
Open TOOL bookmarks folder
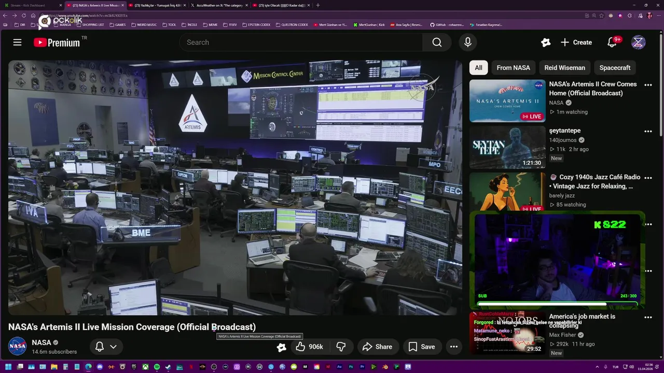(x=169, y=24)
